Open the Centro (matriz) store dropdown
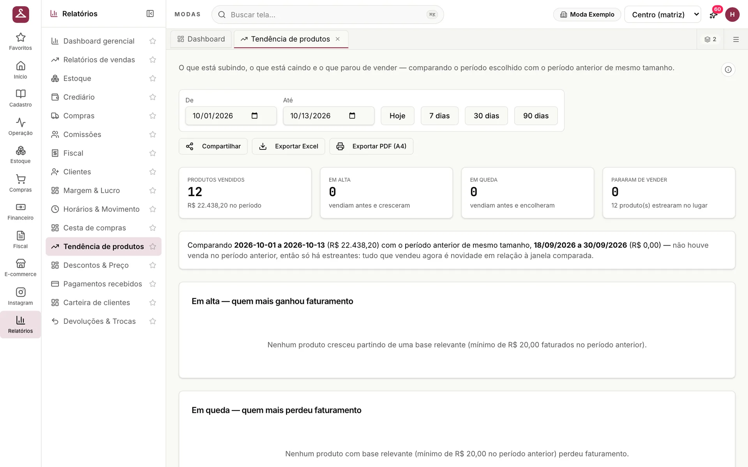Image resolution: width=748 pixels, height=467 pixels. [x=663, y=14]
